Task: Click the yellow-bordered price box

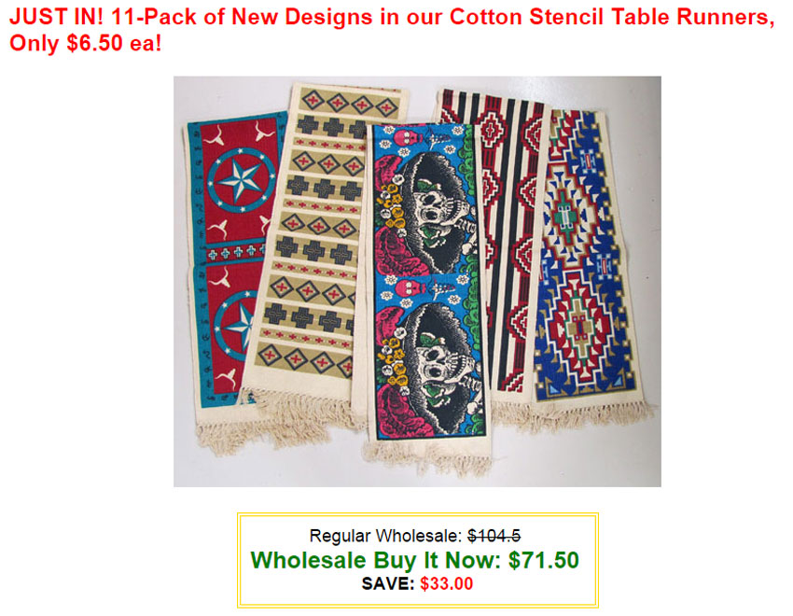Action: [x=418, y=560]
